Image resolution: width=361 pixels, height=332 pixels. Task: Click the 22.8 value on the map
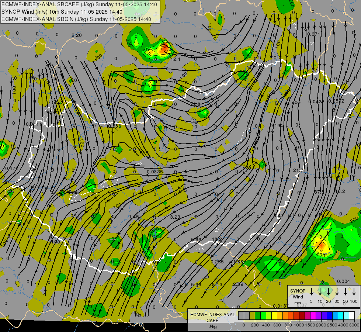coord(195,104)
